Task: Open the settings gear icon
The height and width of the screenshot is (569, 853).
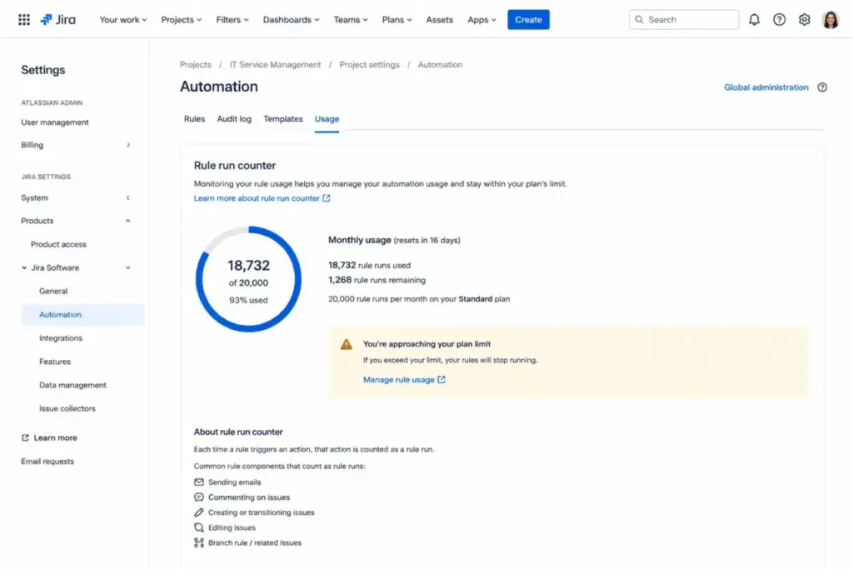Action: coord(804,20)
